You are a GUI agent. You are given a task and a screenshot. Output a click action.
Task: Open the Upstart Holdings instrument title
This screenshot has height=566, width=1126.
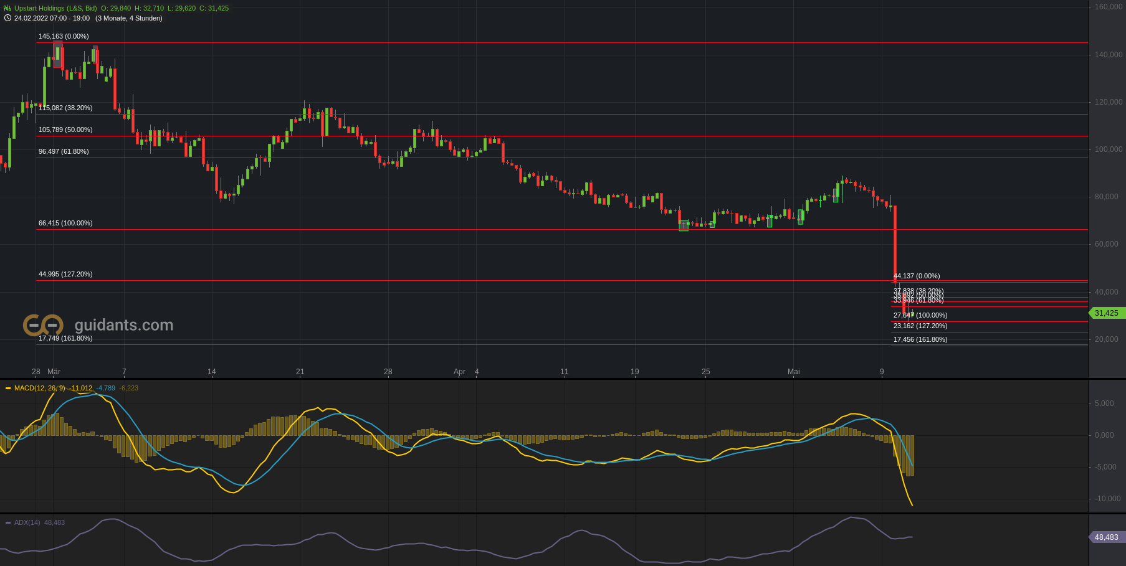coord(55,8)
